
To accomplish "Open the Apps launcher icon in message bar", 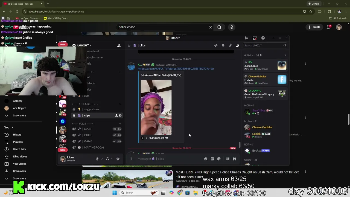I will [x=228, y=159].
